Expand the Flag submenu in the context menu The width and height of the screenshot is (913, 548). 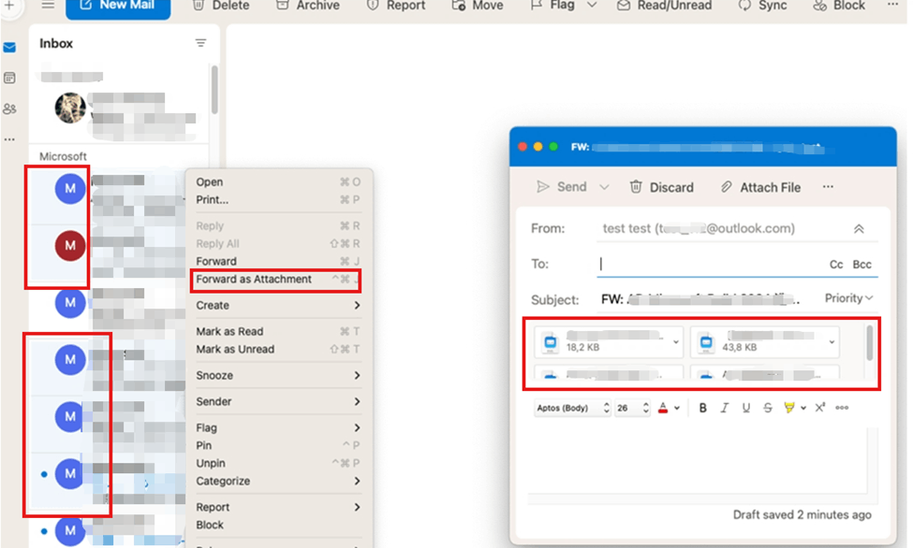tap(278, 427)
